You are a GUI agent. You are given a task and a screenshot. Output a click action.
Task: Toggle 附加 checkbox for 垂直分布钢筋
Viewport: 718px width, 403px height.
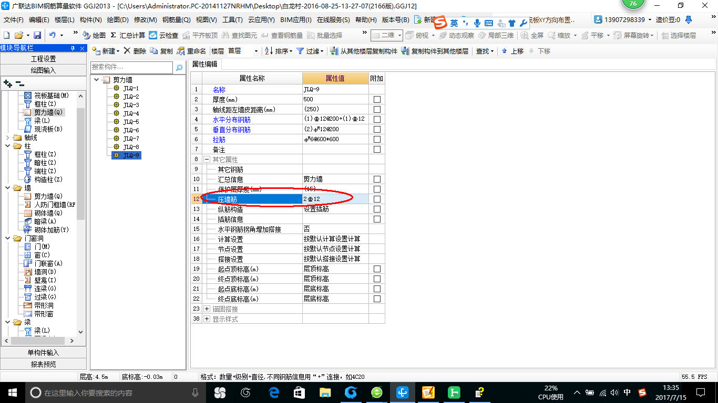(x=377, y=130)
